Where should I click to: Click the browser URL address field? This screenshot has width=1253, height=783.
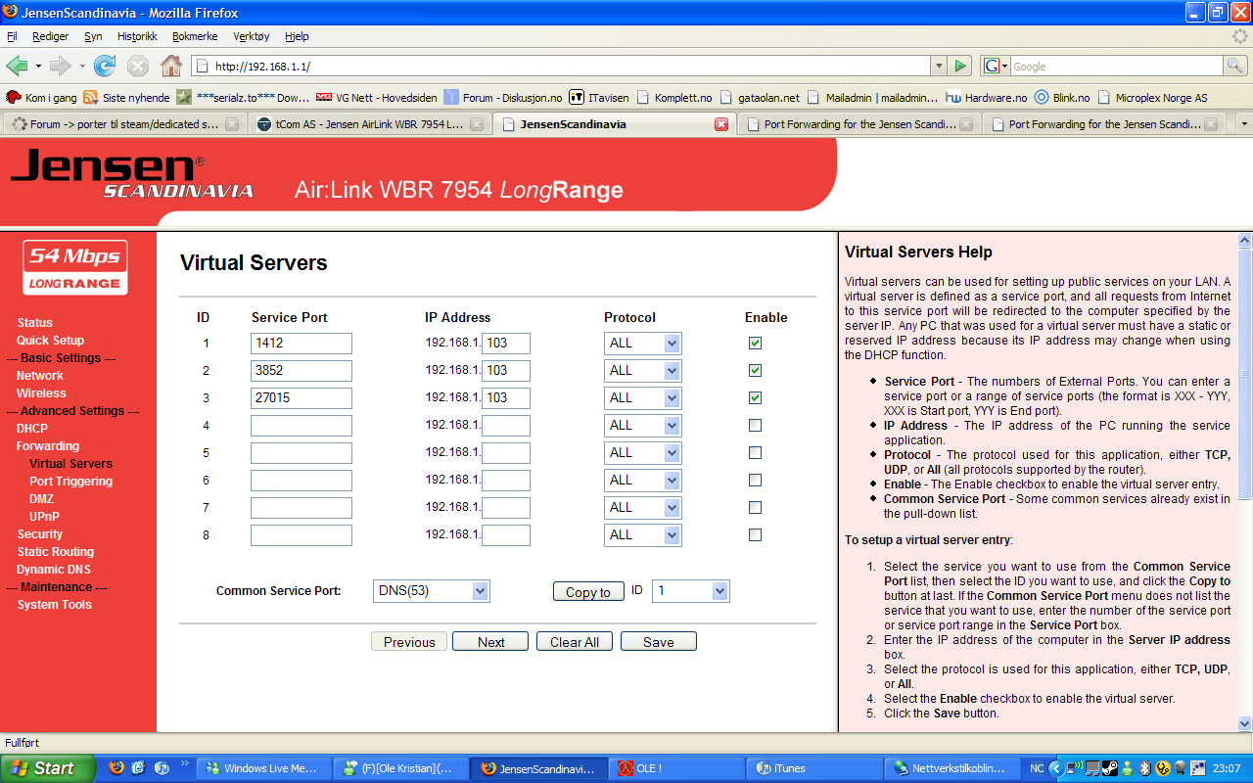(x=561, y=66)
